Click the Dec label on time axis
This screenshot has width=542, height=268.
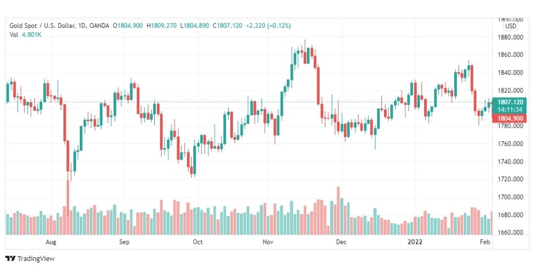(341, 242)
